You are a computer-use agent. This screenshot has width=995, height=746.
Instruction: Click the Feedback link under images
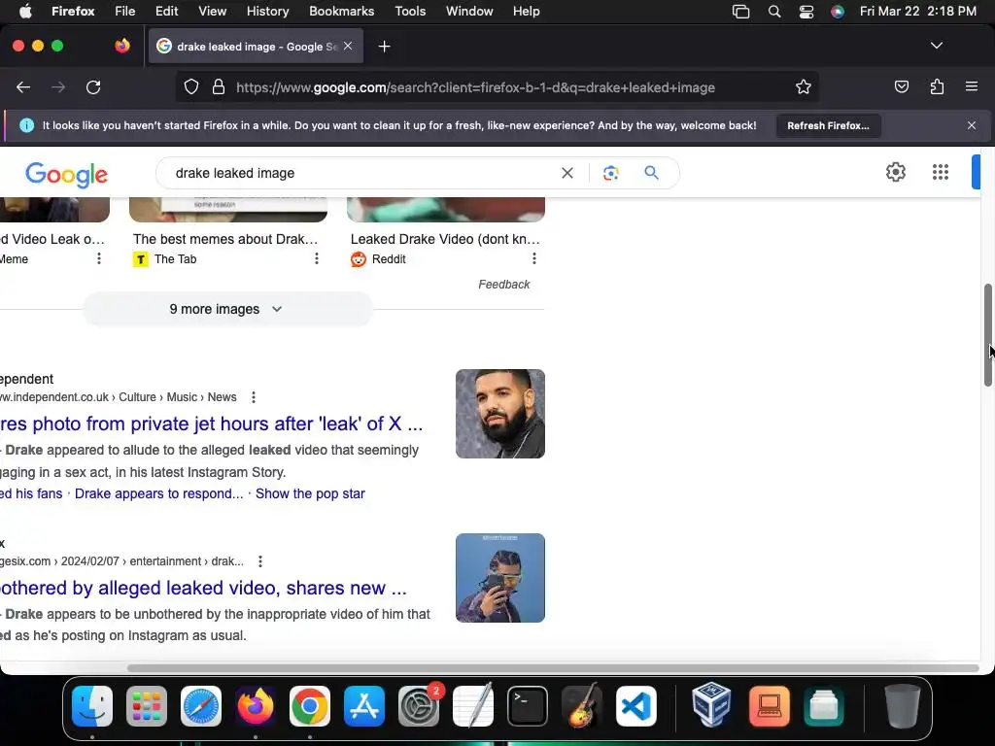point(504,285)
